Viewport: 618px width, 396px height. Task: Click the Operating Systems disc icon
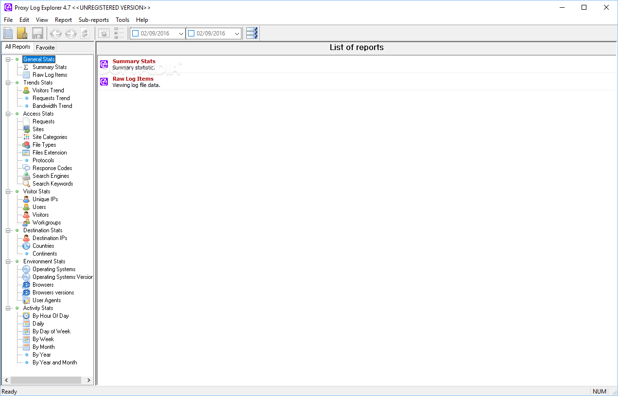[x=26, y=269]
